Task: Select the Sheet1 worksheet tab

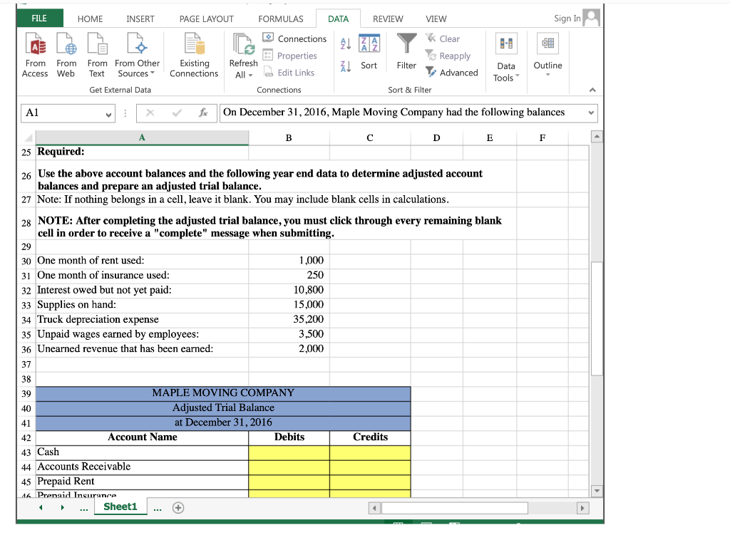Action: 120,507
